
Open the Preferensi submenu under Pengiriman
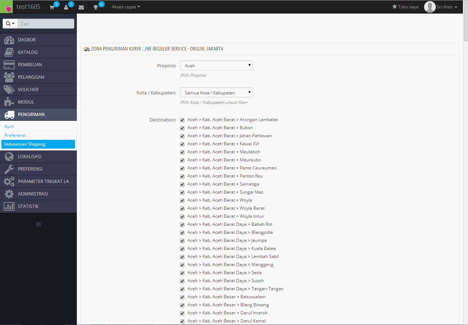point(15,135)
